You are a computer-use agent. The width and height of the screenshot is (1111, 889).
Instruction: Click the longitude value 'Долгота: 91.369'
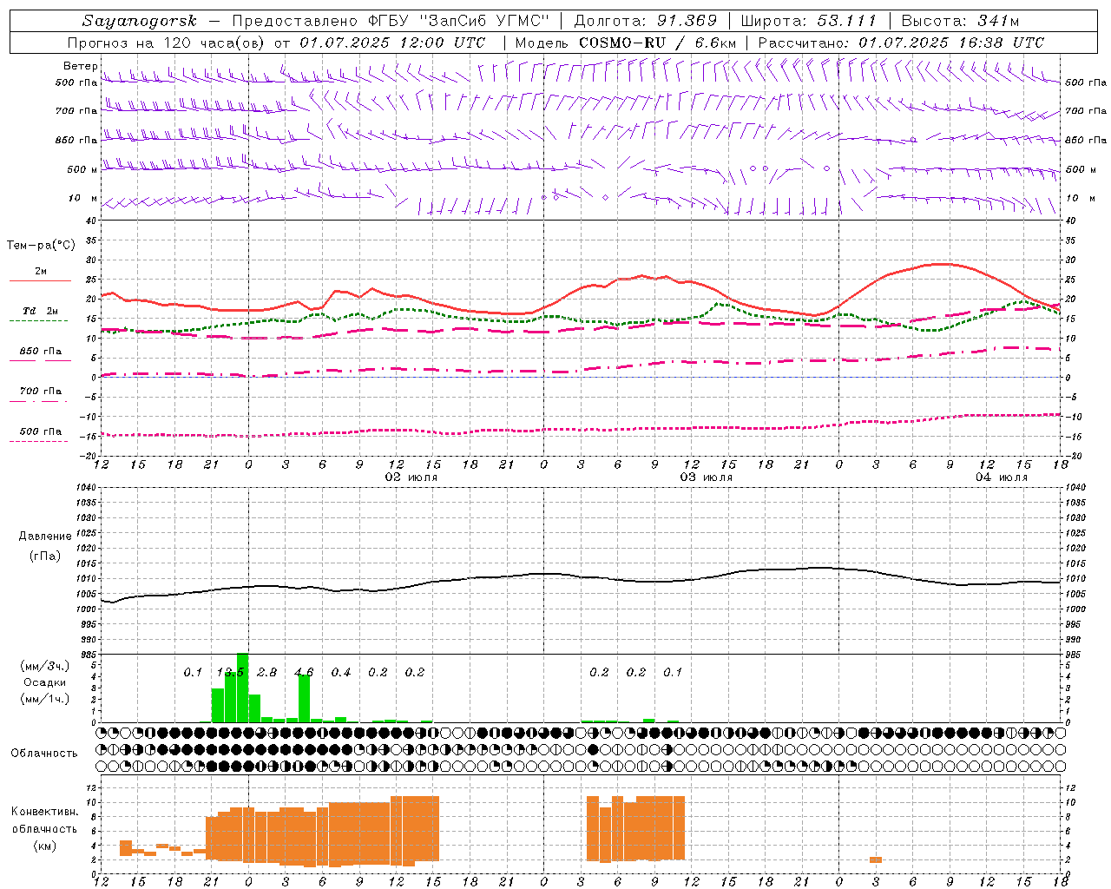tap(646, 21)
